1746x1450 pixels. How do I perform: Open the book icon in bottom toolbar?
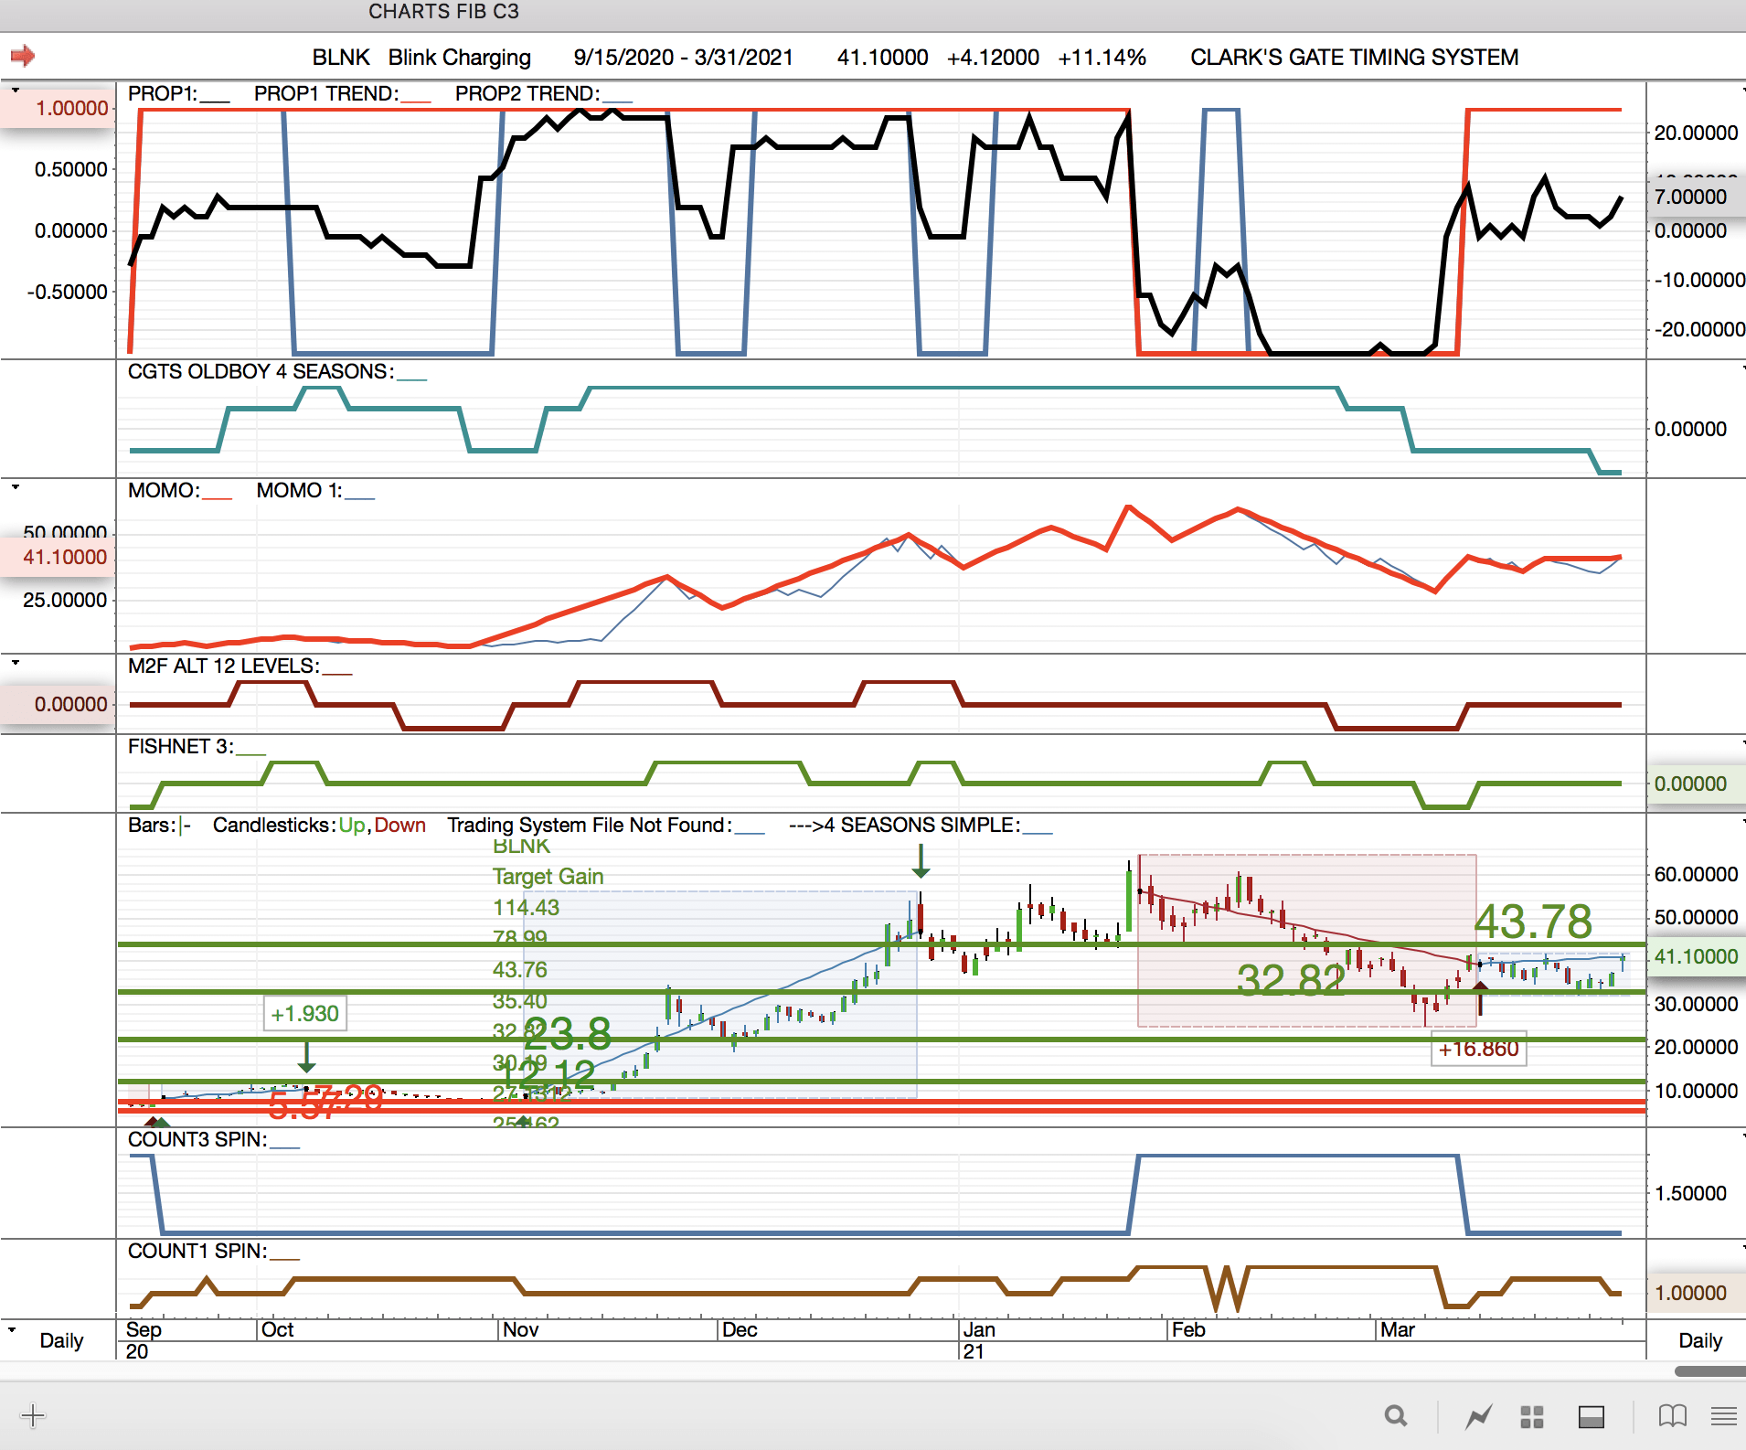[x=1672, y=1416]
